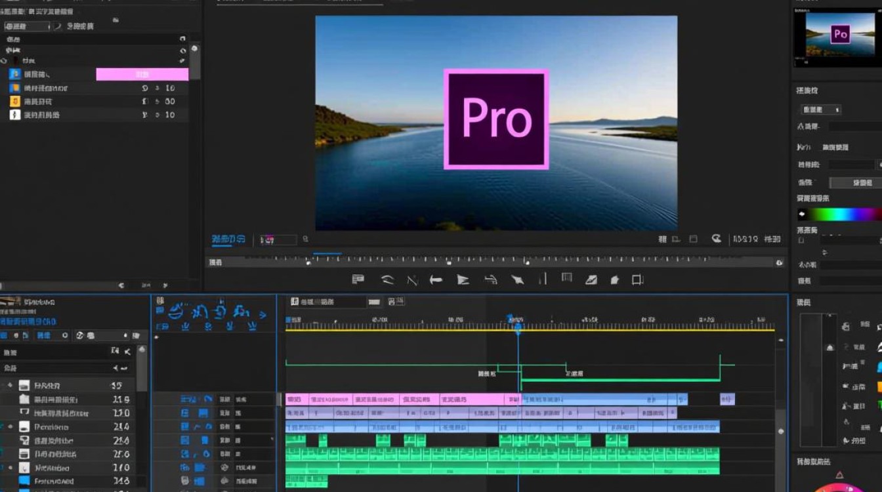Click the gray button above the rainbow hue bar

pos(856,182)
